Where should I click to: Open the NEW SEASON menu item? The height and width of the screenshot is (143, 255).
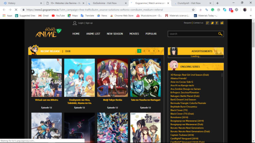pos(115,34)
